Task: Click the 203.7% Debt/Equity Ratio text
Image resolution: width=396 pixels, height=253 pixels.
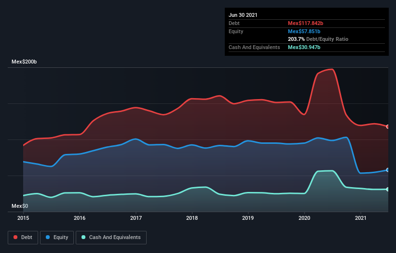Action: (318, 39)
